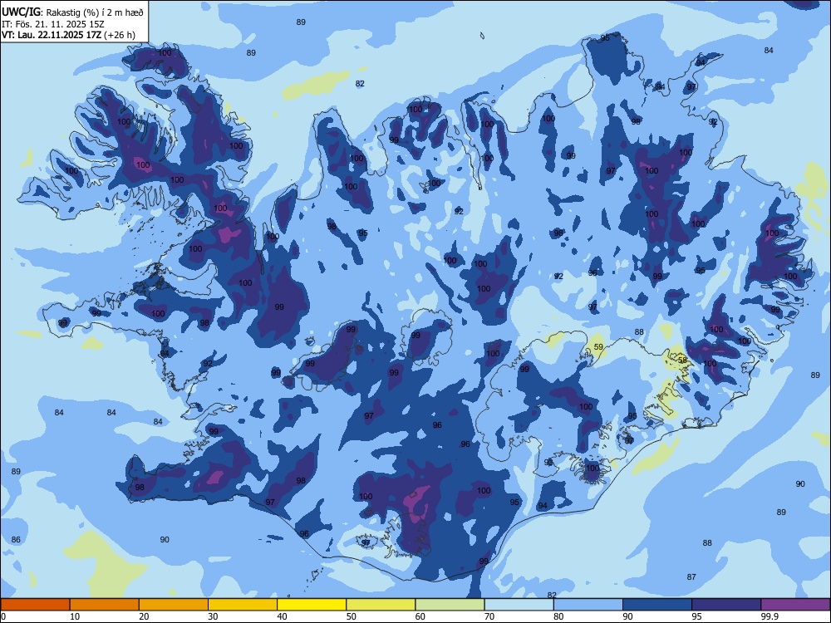The height and width of the screenshot is (623, 831).
Task: Click the medium blue 80–90 legend swatch
Action: 588,605
